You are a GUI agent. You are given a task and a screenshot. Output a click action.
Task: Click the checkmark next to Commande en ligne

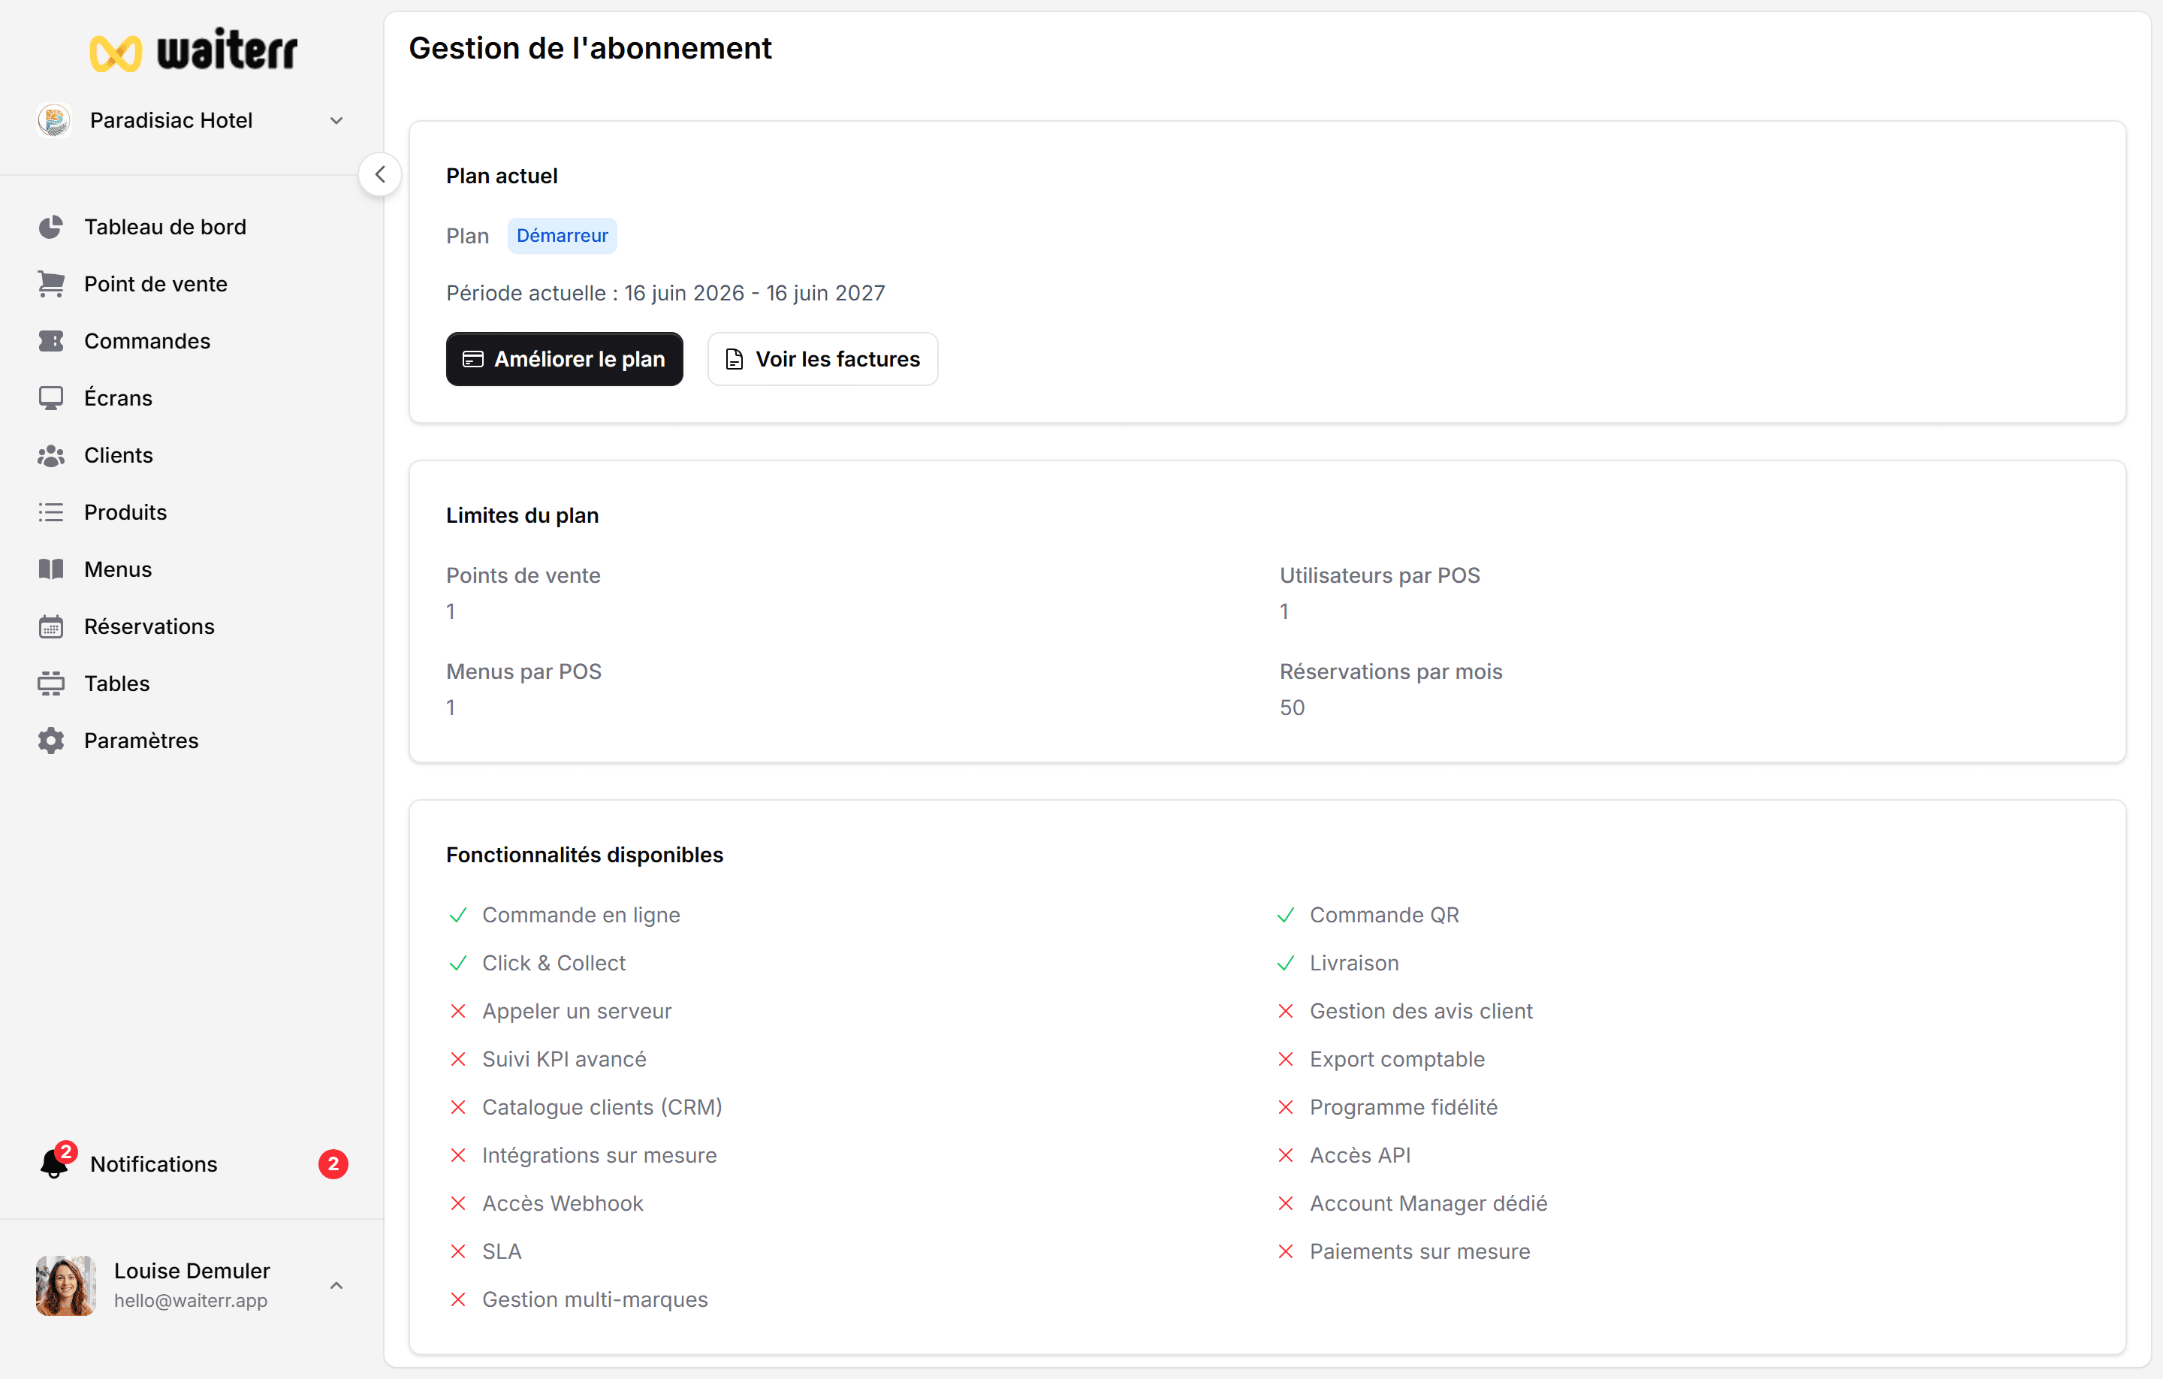point(458,915)
